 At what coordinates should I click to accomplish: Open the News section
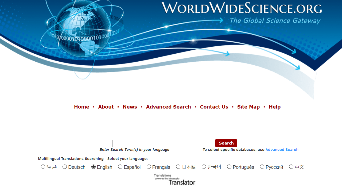[130, 107]
